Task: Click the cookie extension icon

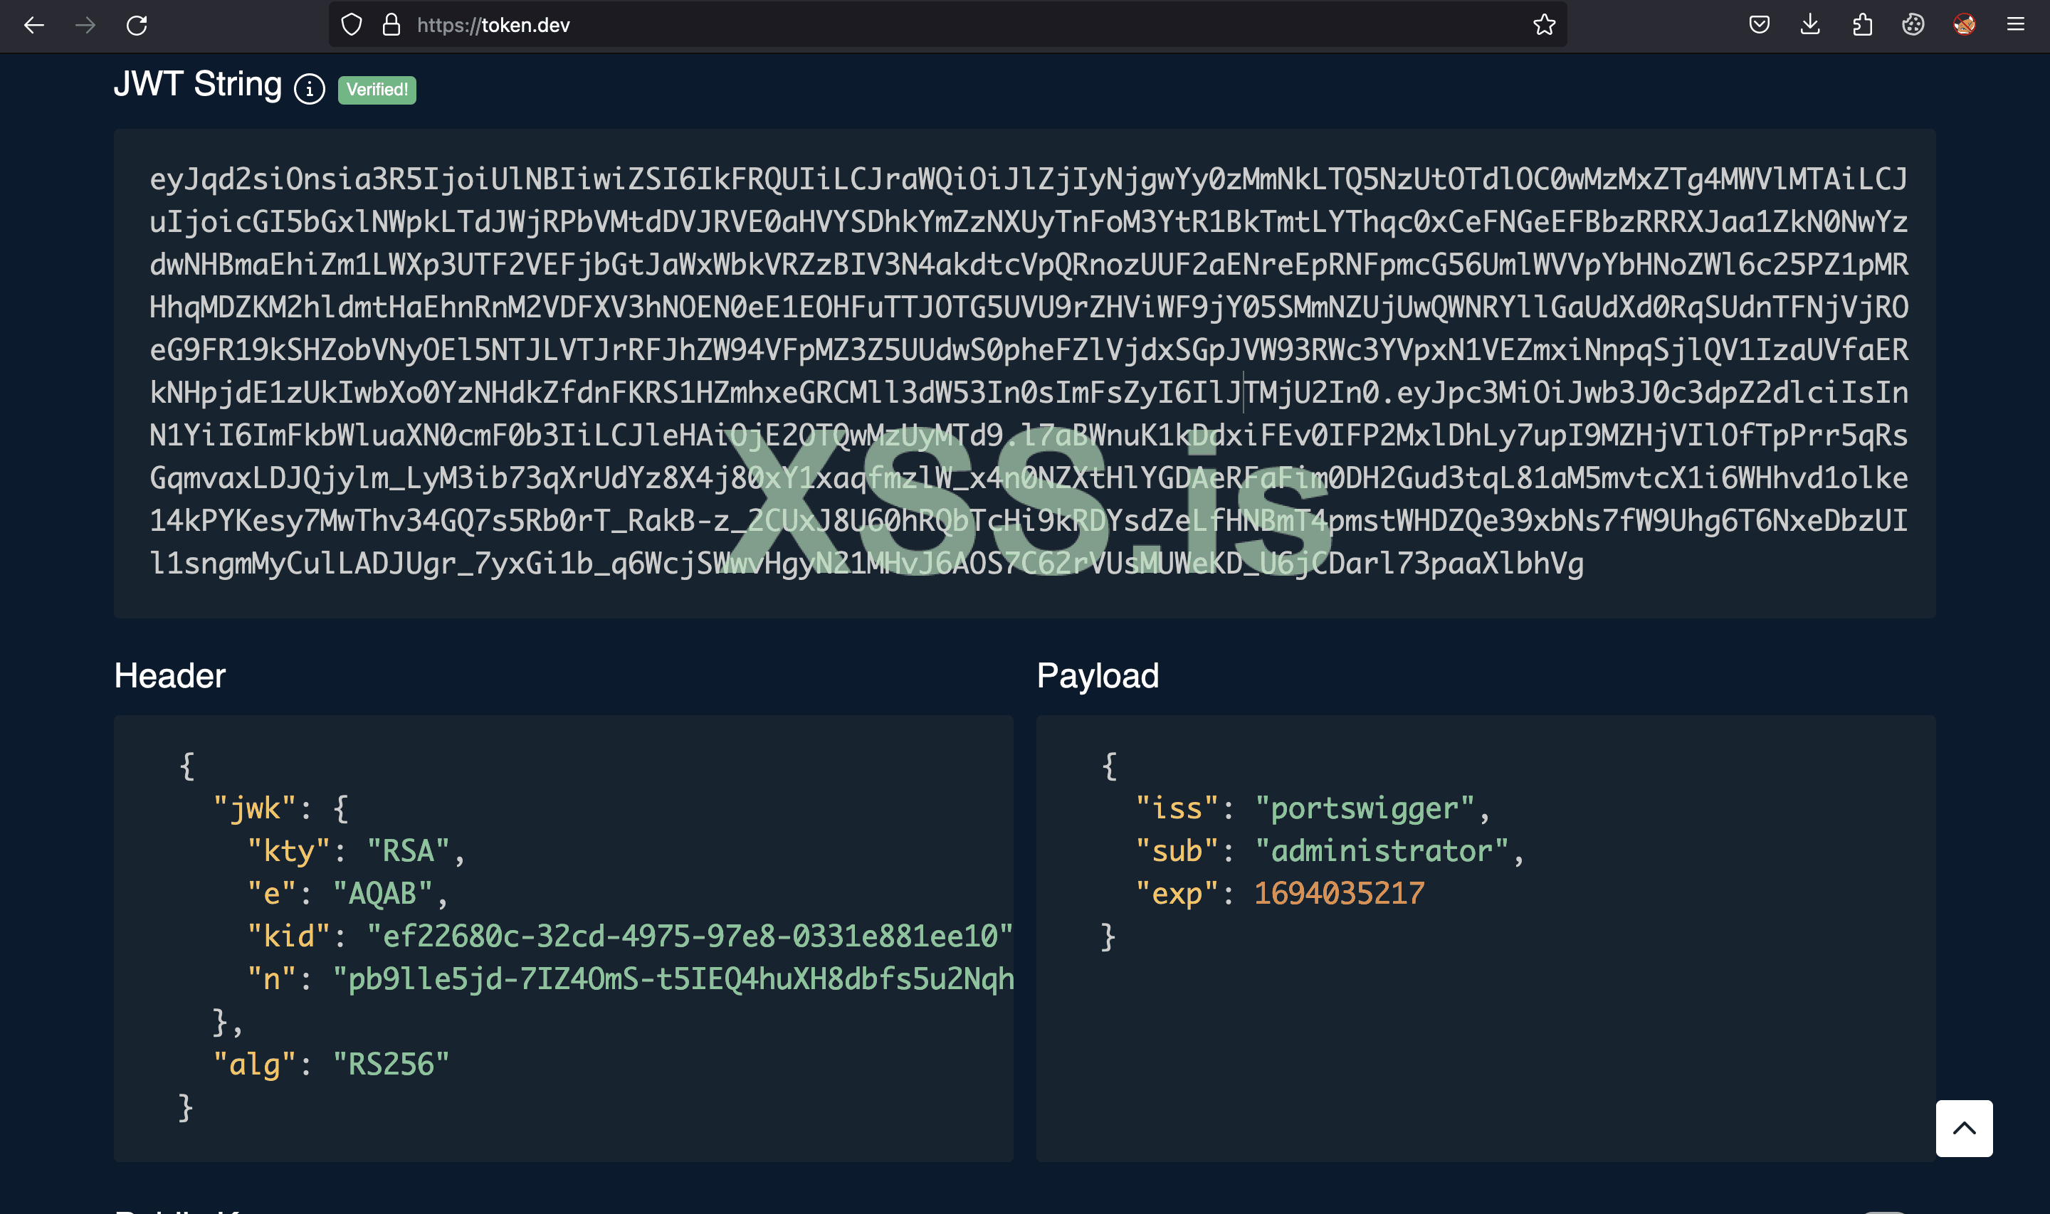Action: click(x=1913, y=26)
